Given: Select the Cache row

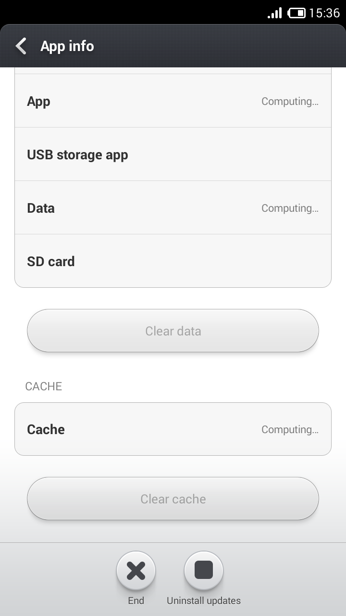Looking at the screenshot, I should (x=173, y=429).
